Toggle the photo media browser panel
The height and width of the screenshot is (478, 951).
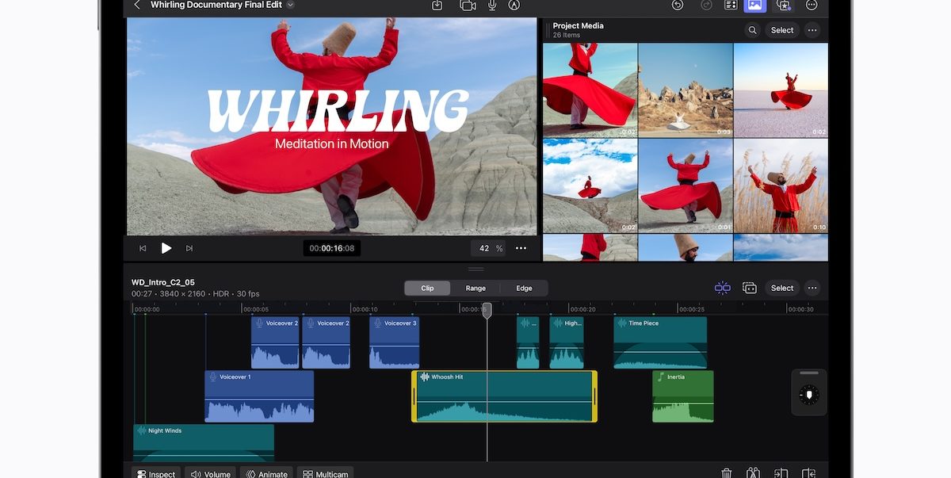pyautogui.click(x=754, y=5)
